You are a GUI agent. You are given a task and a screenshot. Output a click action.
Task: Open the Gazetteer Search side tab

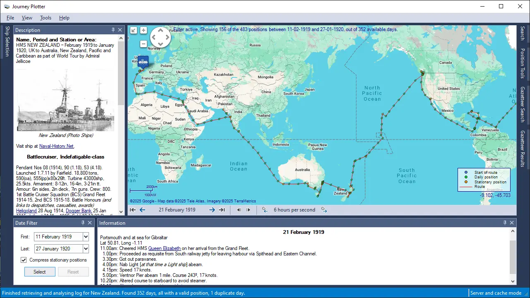tap(523, 104)
